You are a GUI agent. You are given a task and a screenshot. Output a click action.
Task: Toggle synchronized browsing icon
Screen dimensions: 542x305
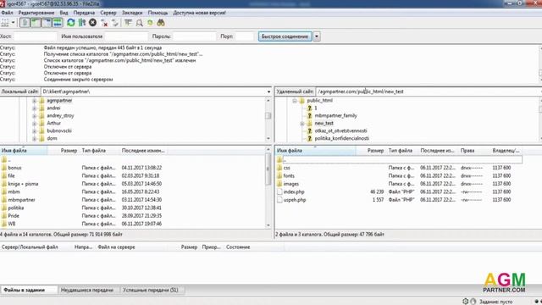[150, 23]
